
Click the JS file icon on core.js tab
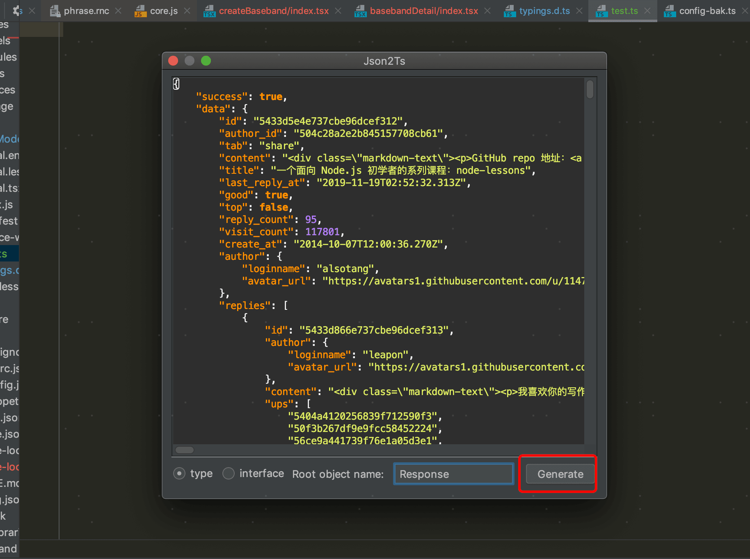140,11
